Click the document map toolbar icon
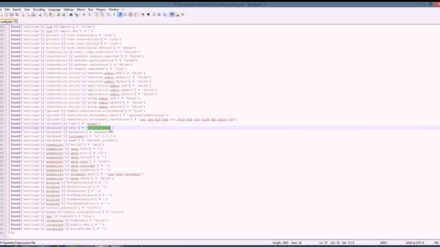440x247 pixels. [x=131, y=14]
